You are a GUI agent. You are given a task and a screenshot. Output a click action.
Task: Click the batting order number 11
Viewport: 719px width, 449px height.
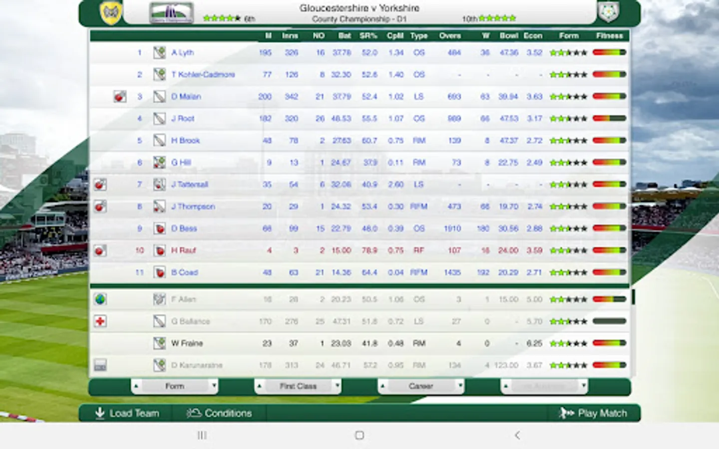coord(139,272)
